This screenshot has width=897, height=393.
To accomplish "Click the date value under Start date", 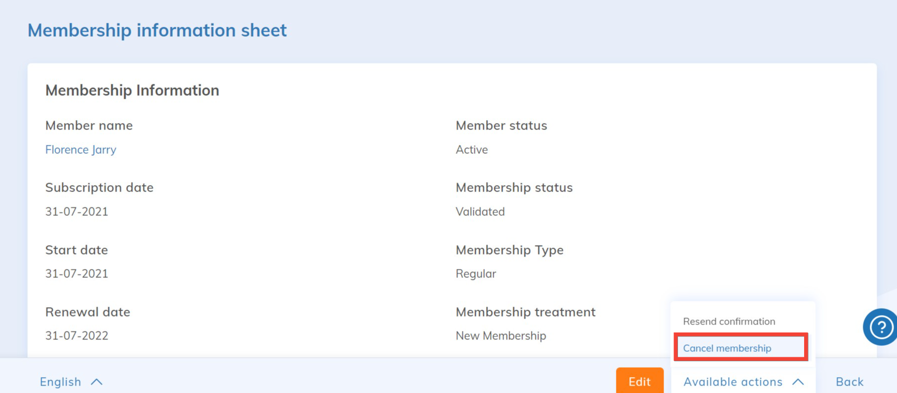I will tap(76, 273).
